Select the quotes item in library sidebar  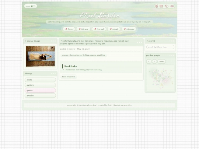[40, 91]
